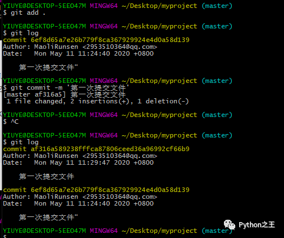Click the Date line showing 11:29:47
This screenshot has height=238, width=284.
click(78, 162)
